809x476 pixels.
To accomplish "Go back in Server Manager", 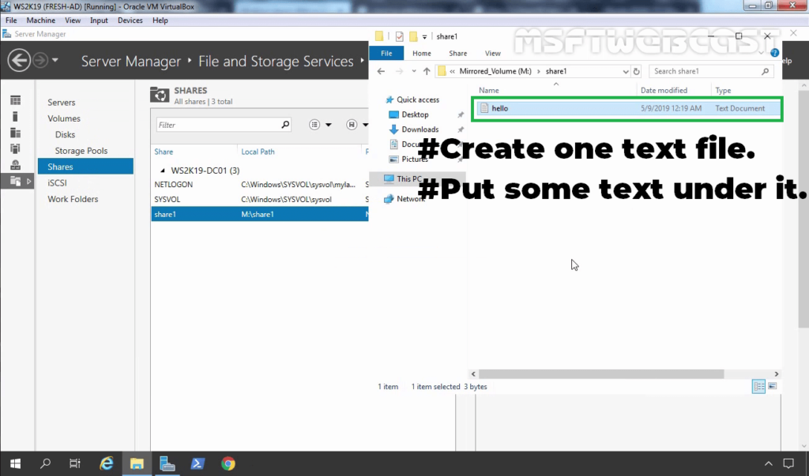I will 19,61.
